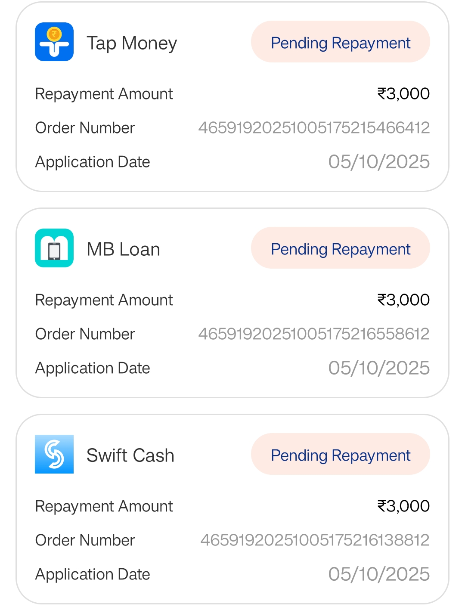
Task: Click Swift Cash order number ending 138812
Action: (315, 540)
